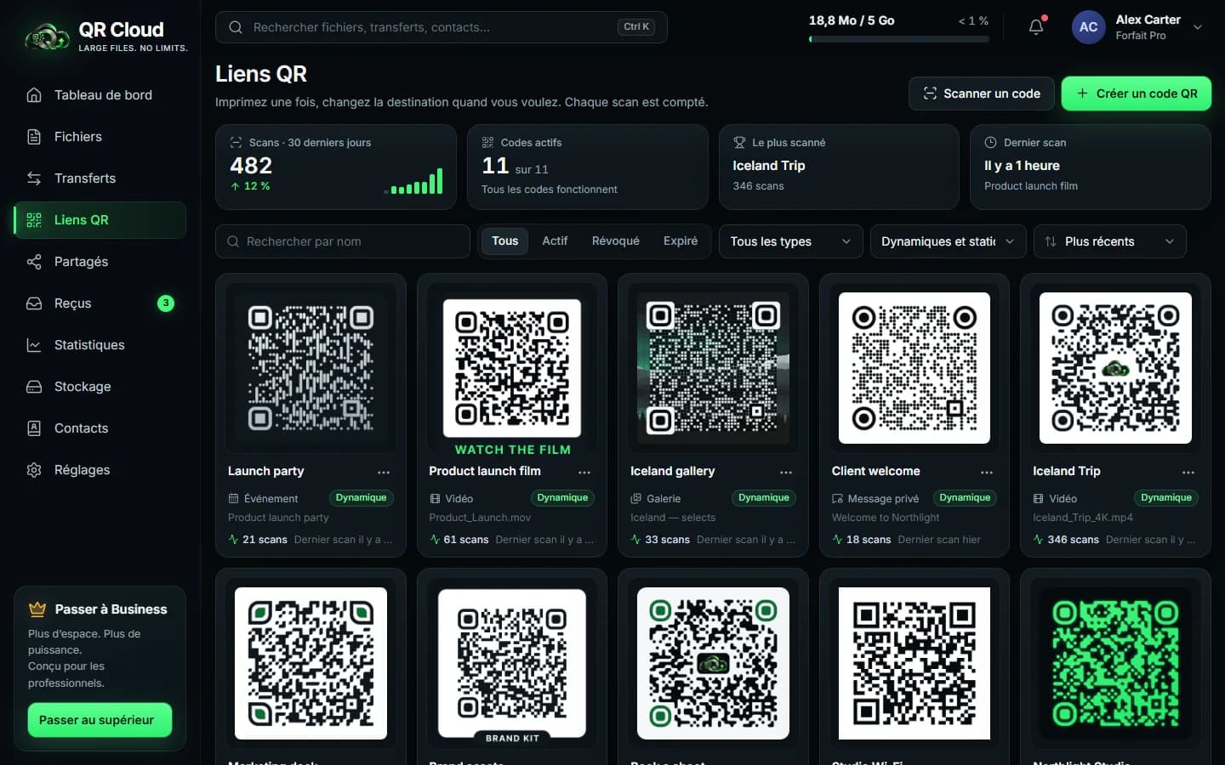Click the Réglages gear icon
Viewport: 1225px width, 765px height.
[x=34, y=470]
